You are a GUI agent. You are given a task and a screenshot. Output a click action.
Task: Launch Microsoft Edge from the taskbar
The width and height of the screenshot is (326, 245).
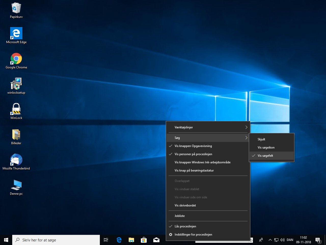[x=119, y=240]
